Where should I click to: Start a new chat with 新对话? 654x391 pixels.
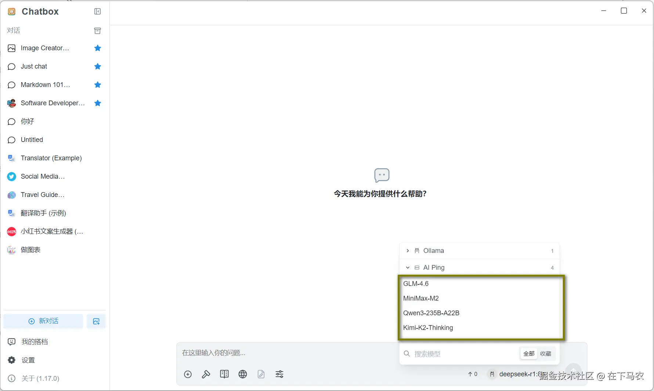43,321
